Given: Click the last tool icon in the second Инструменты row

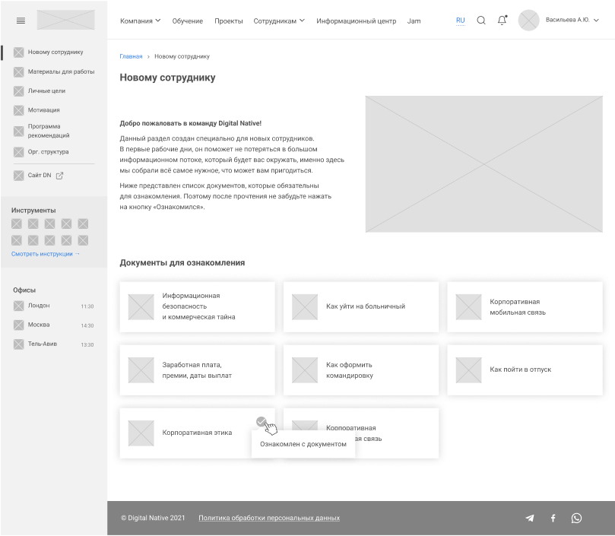Looking at the screenshot, I should tap(83, 240).
